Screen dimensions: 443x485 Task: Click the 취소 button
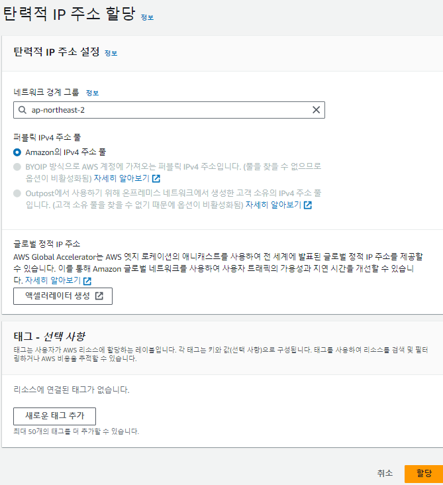(385, 473)
